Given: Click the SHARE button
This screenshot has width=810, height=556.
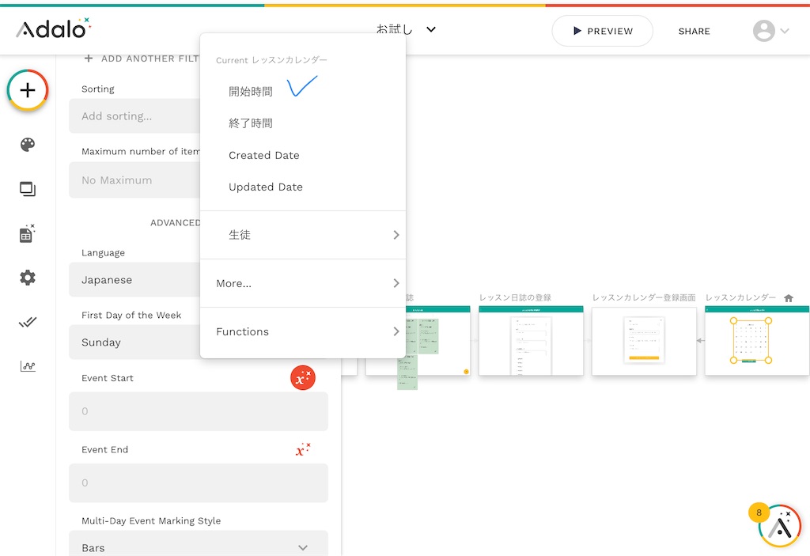Looking at the screenshot, I should pyautogui.click(x=694, y=31).
